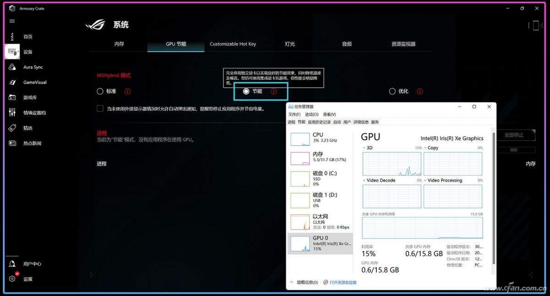Open the 情境设置档 scenario profiles icon
Image resolution: width=550 pixels, height=296 pixels.
pyautogui.click(x=12, y=112)
